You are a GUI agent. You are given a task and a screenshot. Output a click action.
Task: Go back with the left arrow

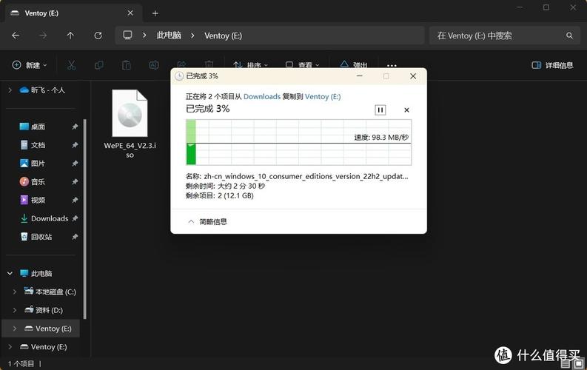pyautogui.click(x=16, y=36)
